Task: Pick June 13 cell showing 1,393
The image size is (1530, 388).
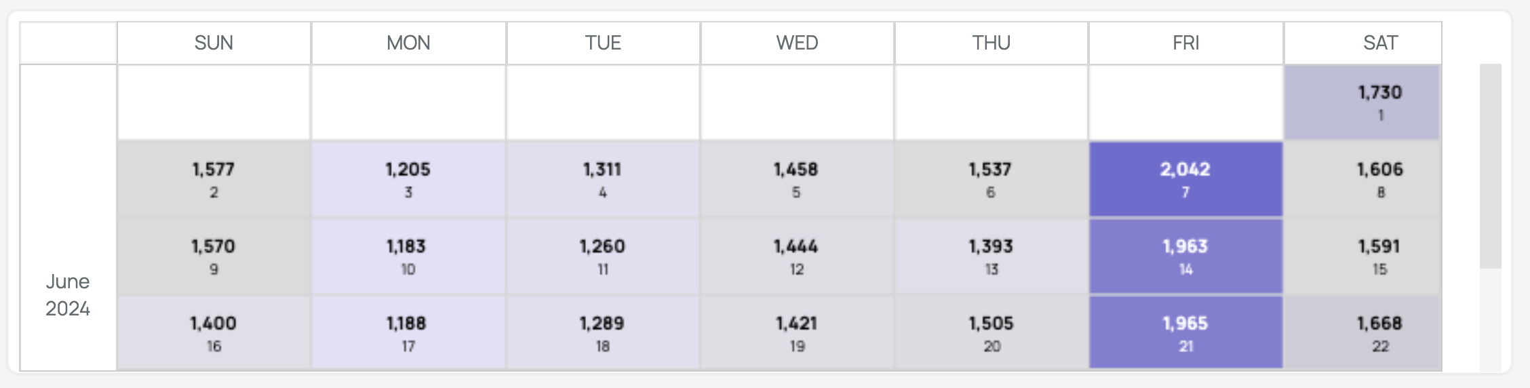Action: pos(992,256)
